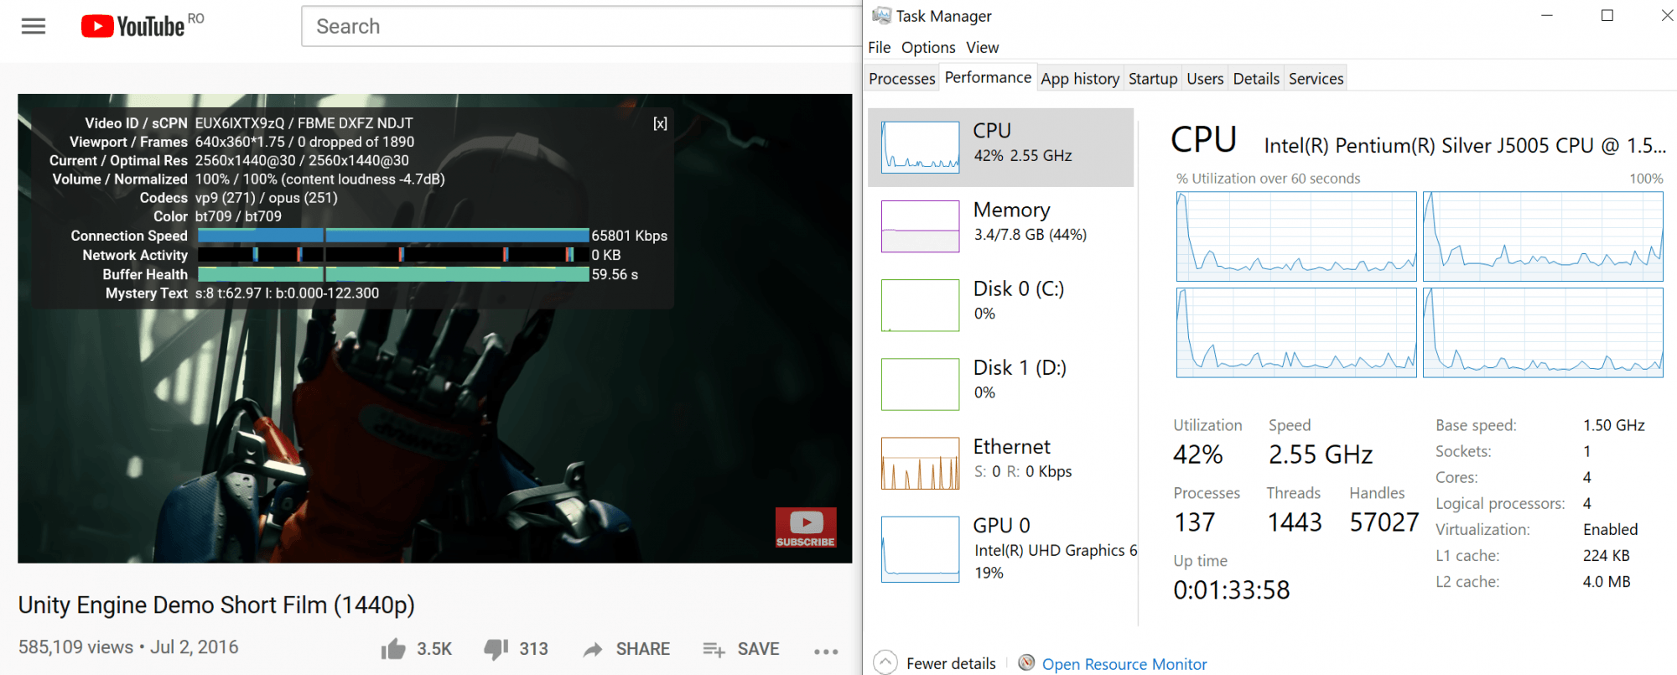Click the Video ID value EUX6IXTX9zQ

point(240,123)
